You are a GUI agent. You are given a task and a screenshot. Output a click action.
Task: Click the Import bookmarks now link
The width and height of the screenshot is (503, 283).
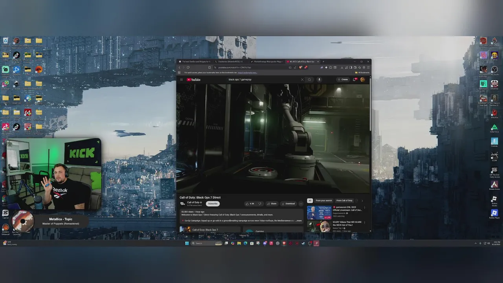tap(247, 73)
